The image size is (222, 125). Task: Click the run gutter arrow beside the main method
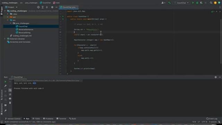click(x=63, y=19)
